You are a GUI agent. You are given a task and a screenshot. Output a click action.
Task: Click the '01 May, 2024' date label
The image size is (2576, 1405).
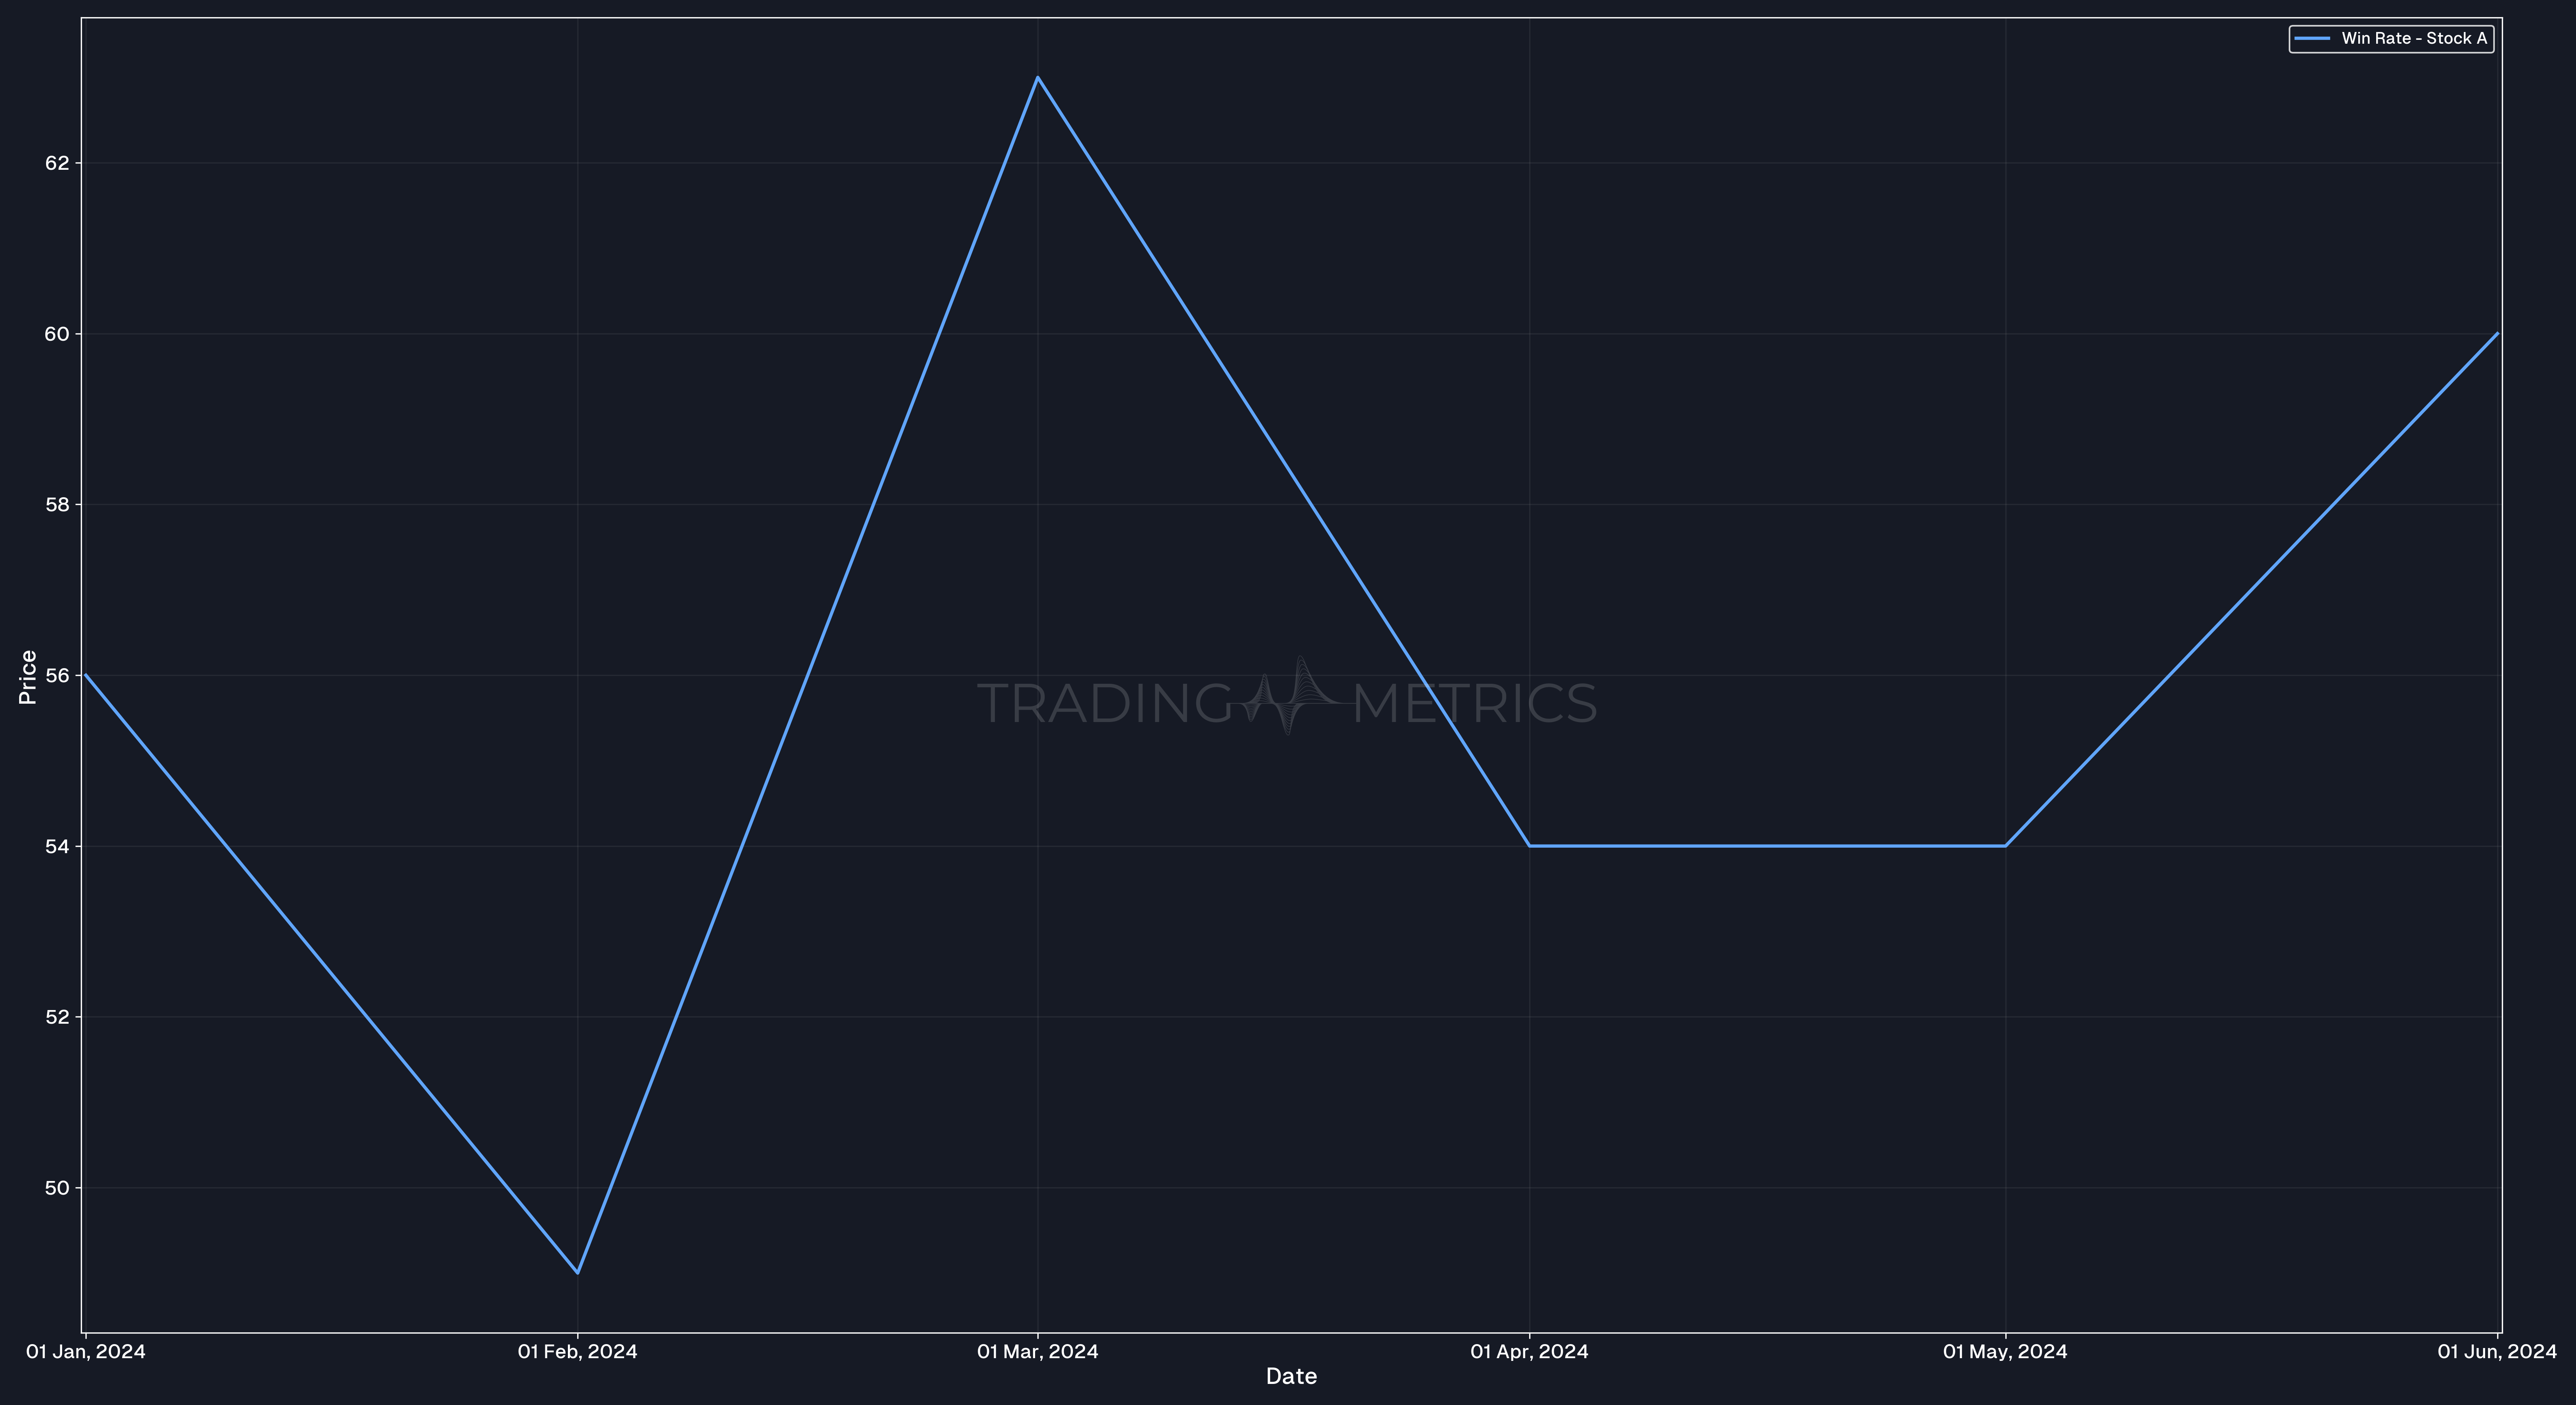[x=2005, y=1352]
